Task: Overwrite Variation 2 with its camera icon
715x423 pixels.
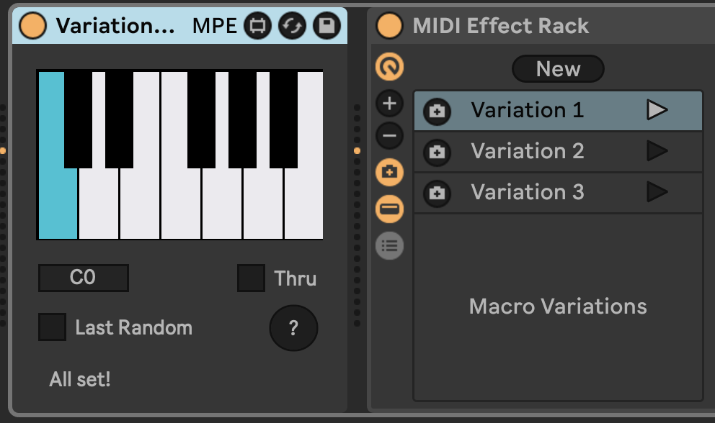Action: coord(437,153)
